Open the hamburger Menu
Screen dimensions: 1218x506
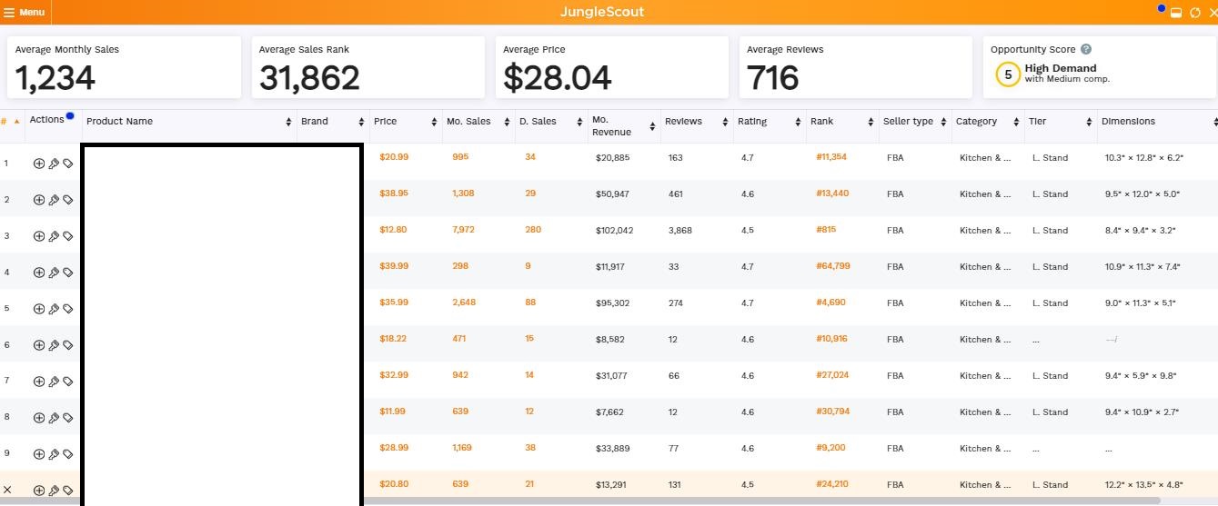(25, 13)
